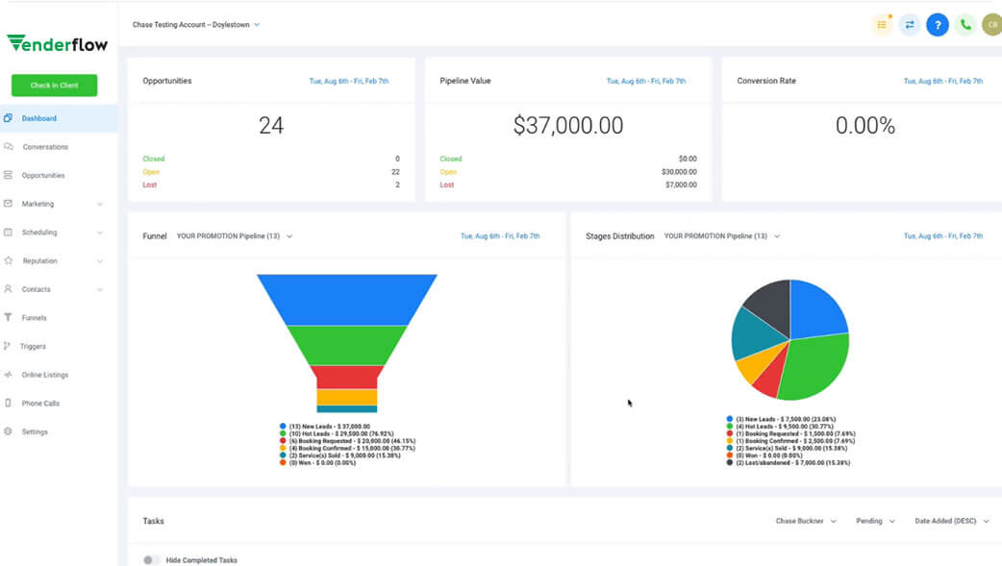1002x566 pixels.
Task: Click the green phone dialer icon
Action: [965, 25]
